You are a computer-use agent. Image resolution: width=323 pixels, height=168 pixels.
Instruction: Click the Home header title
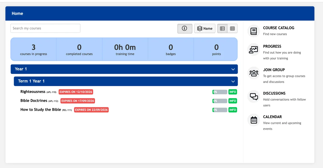point(17,13)
